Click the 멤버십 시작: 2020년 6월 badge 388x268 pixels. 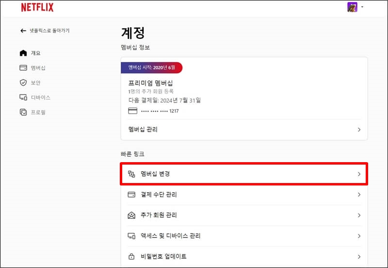(151, 67)
